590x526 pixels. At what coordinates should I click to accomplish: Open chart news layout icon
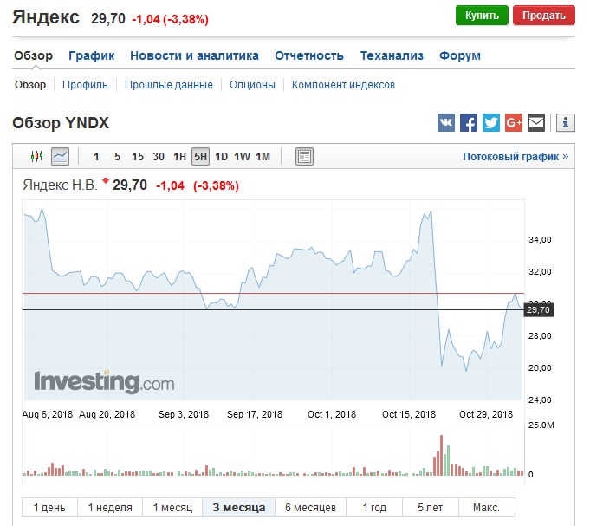[304, 157]
